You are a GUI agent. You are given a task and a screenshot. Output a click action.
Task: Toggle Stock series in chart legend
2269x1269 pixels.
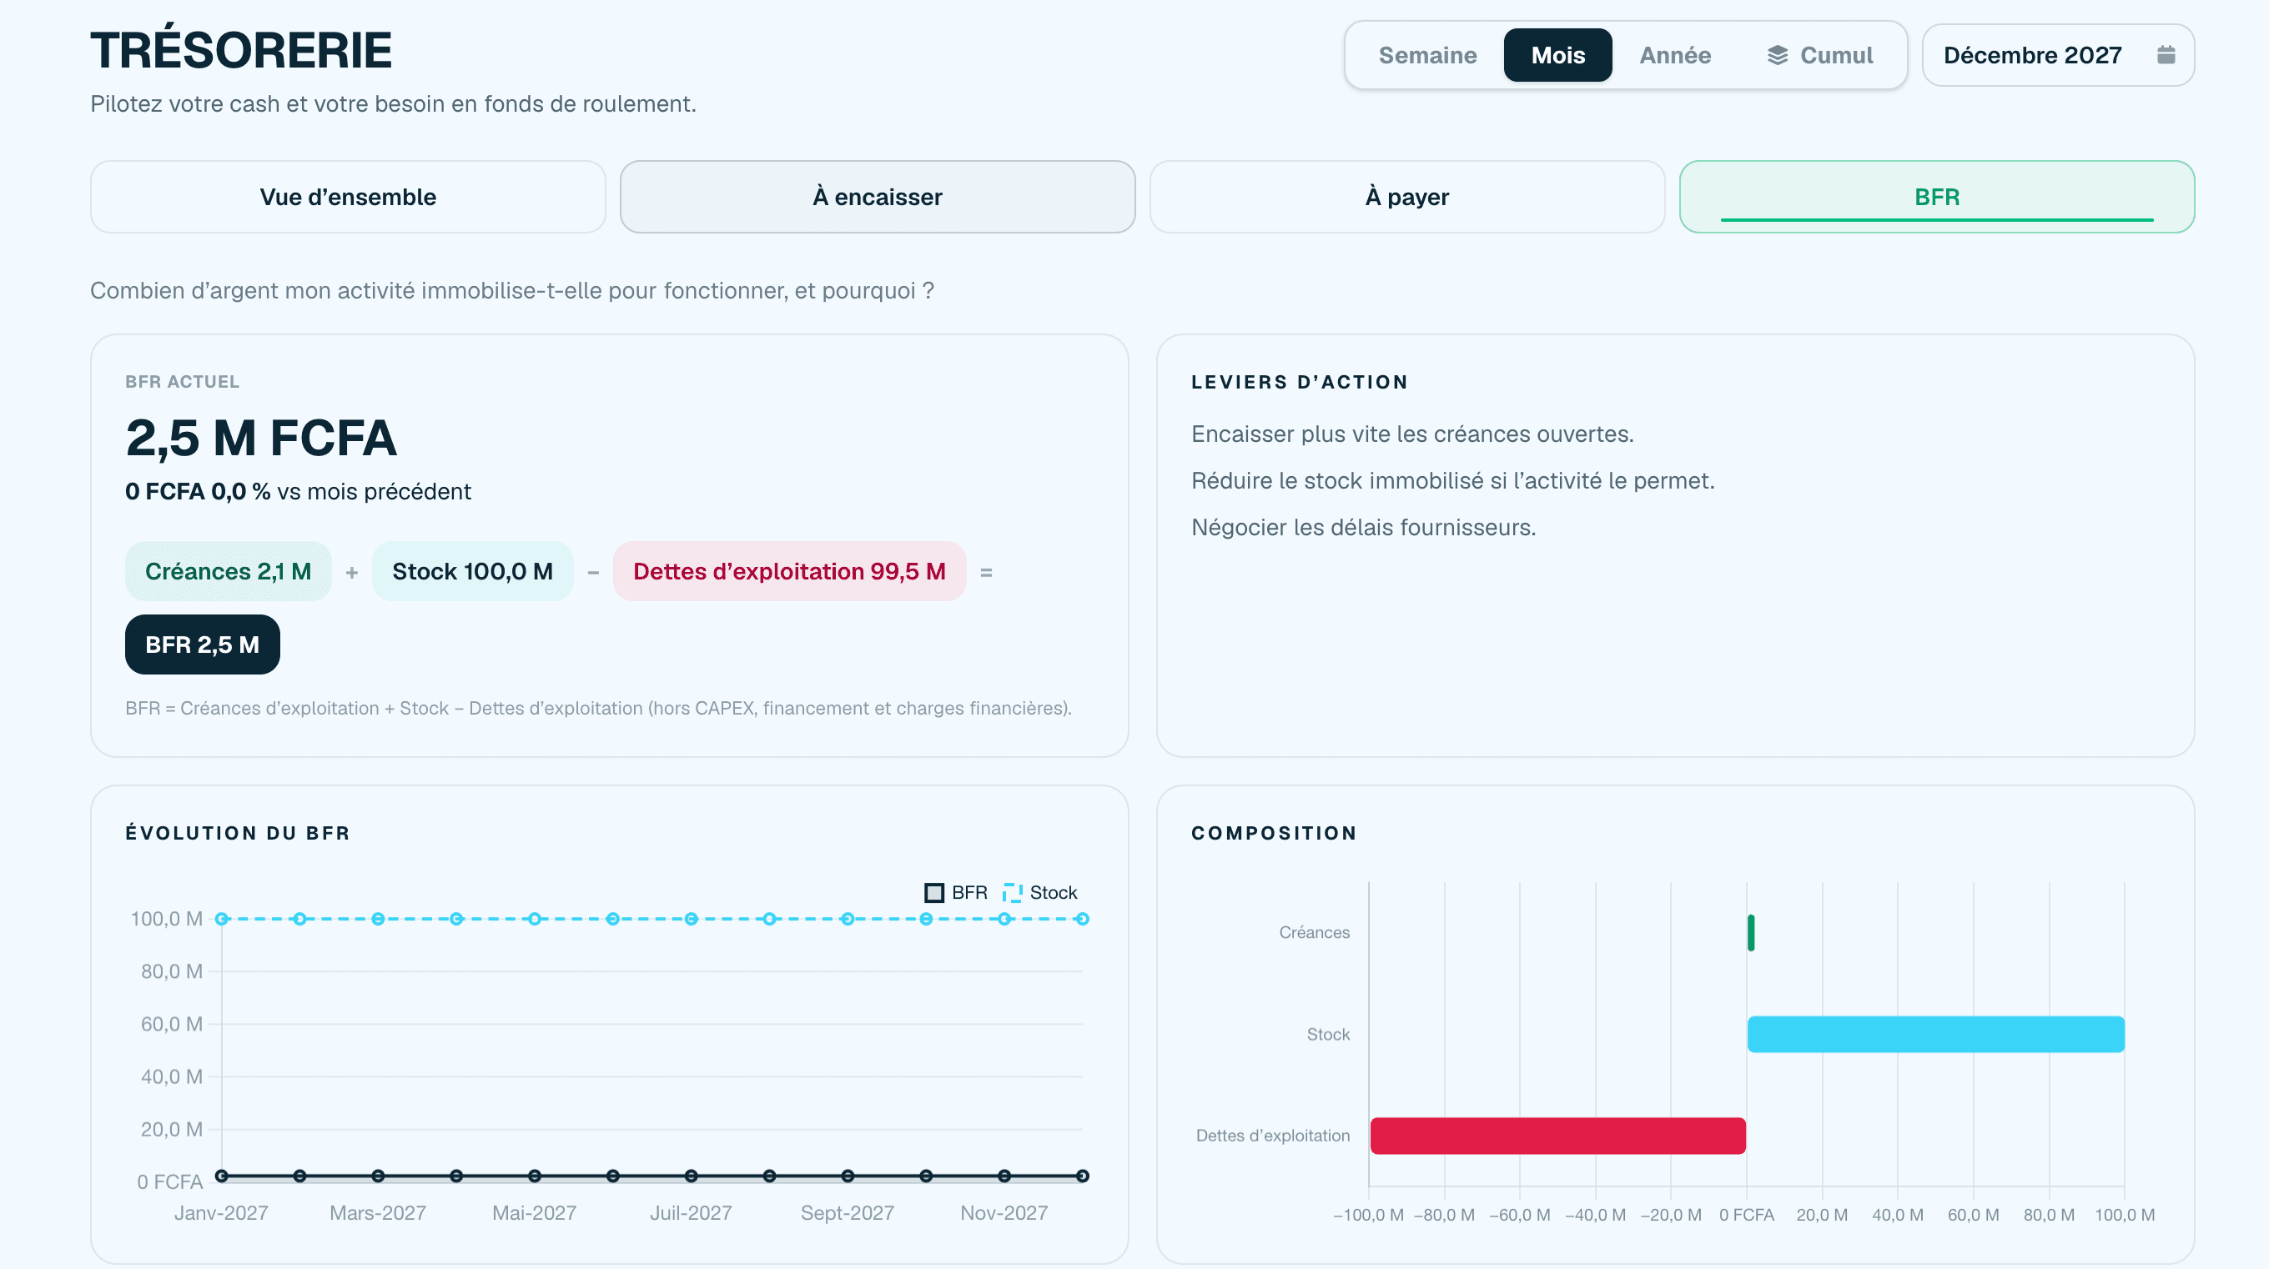pos(1039,892)
